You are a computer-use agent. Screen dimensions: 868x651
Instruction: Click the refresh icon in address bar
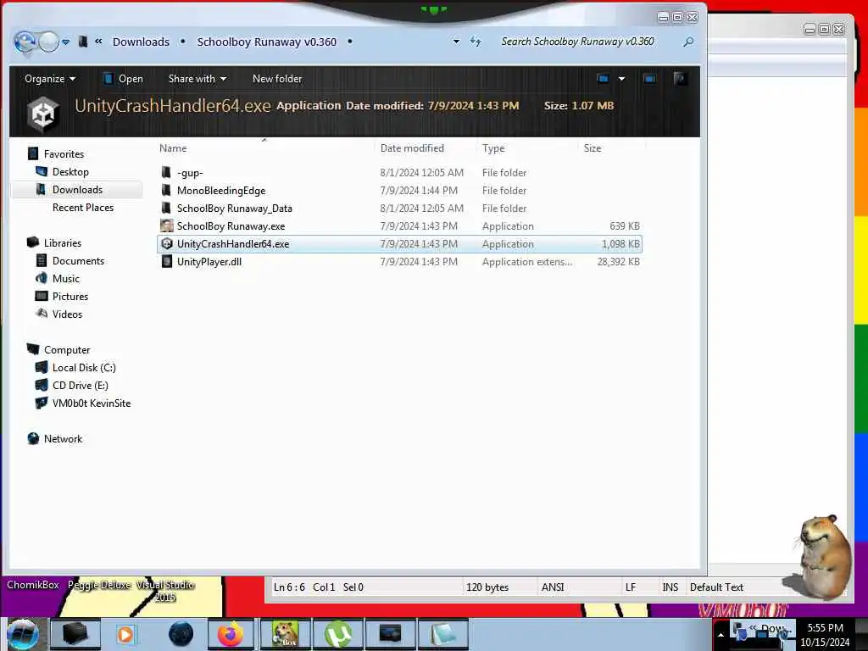(476, 42)
